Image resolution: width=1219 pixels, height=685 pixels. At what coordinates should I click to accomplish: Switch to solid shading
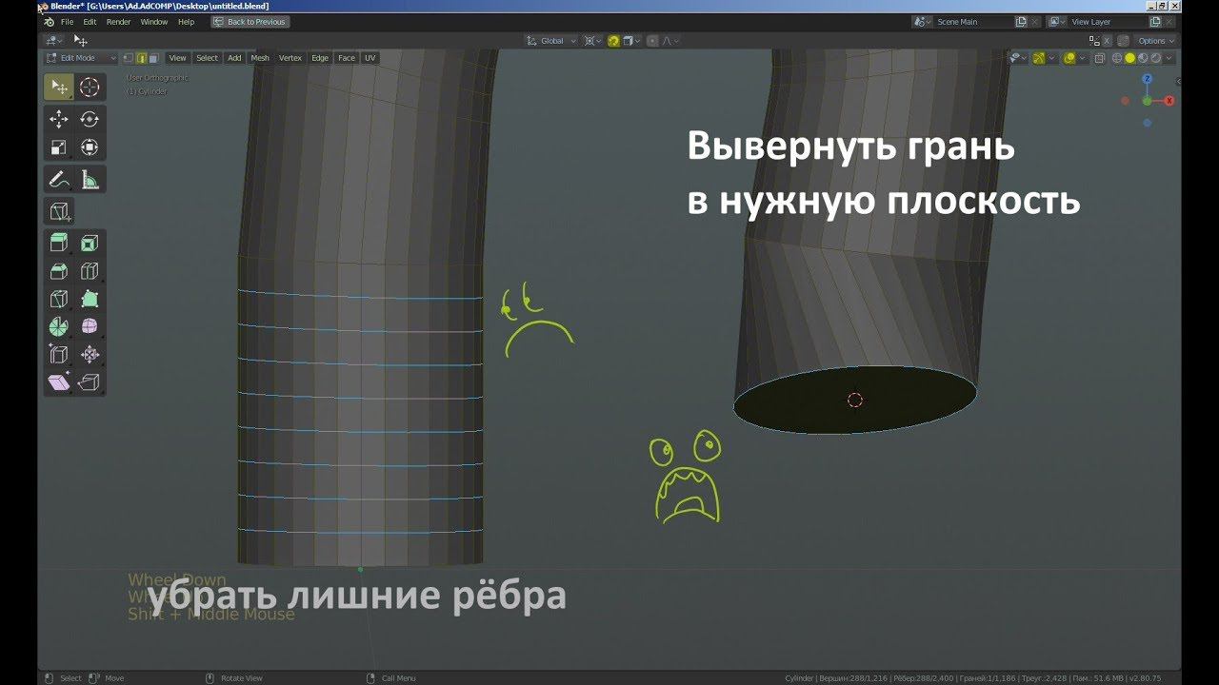pos(1129,58)
